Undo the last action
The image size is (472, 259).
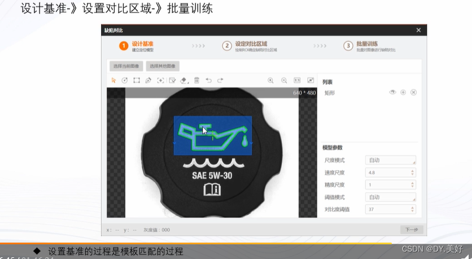[x=208, y=80]
